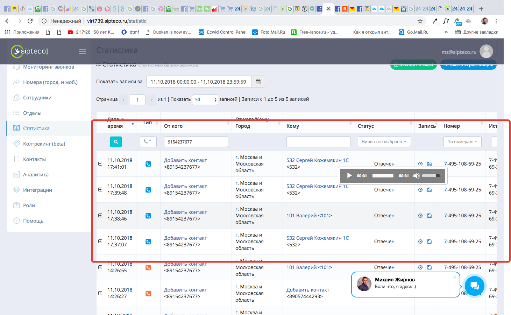
Task: Select Статистика in the sidebar
Action: tap(36, 128)
